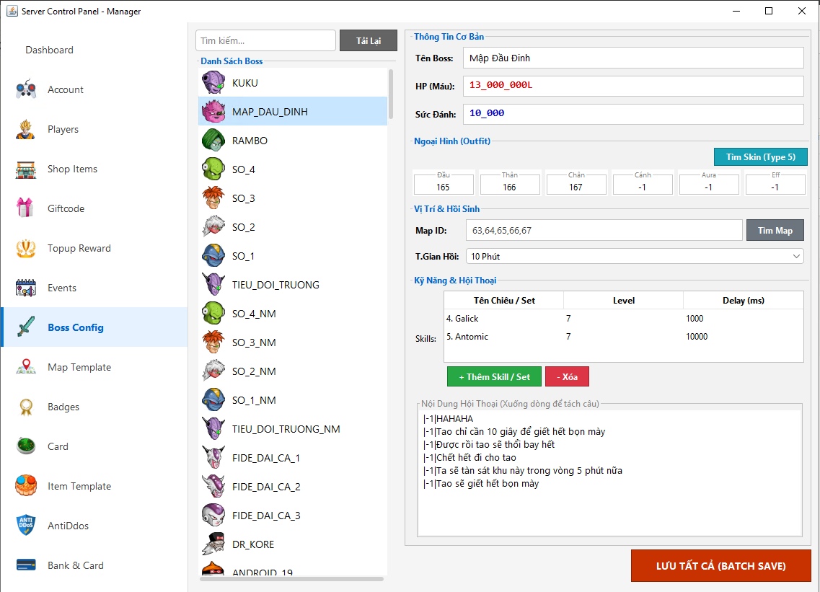Select the 4. Galick skill row

623,319
